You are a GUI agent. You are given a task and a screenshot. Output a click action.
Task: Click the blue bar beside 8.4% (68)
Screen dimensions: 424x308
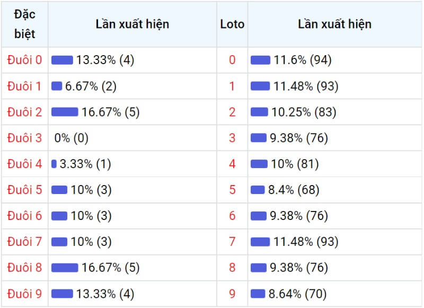coord(258,190)
